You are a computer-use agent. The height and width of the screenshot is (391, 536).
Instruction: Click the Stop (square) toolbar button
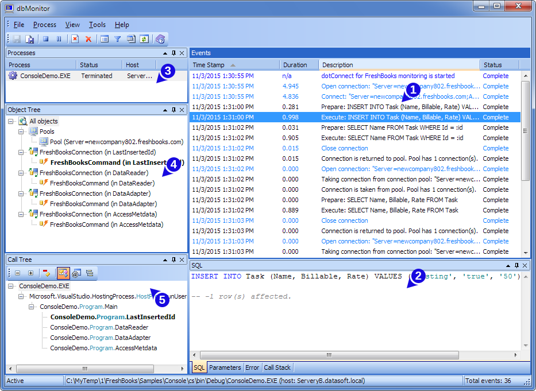46,39
